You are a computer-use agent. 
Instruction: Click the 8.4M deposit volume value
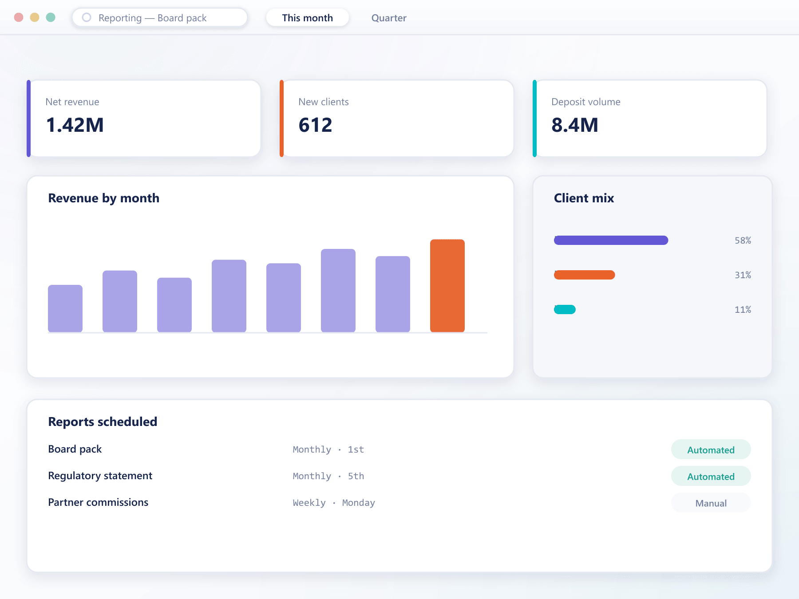(x=575, y=125)
